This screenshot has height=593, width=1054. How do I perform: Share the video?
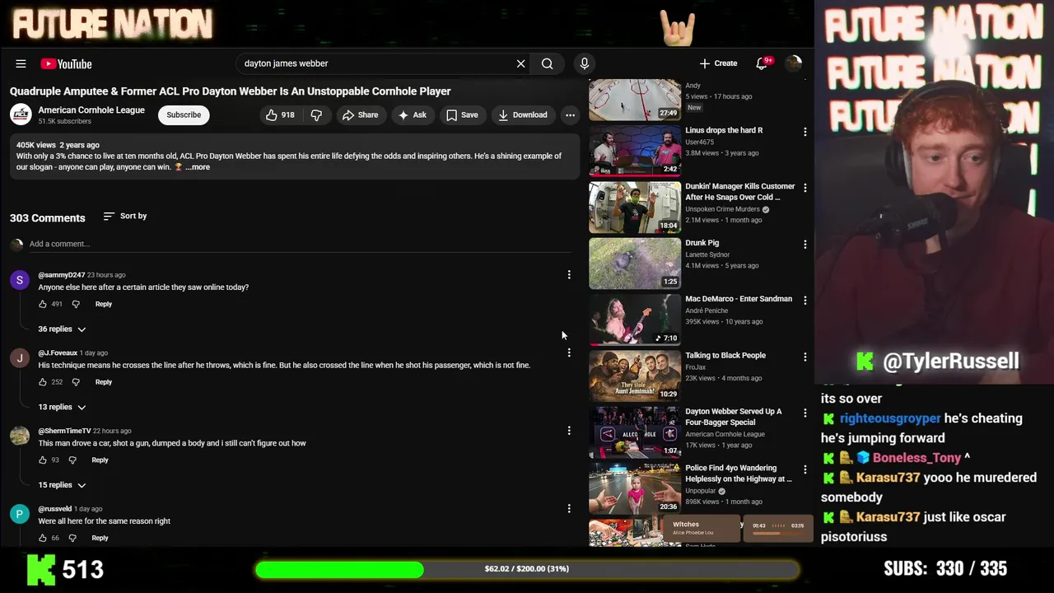tap(360, 115)
